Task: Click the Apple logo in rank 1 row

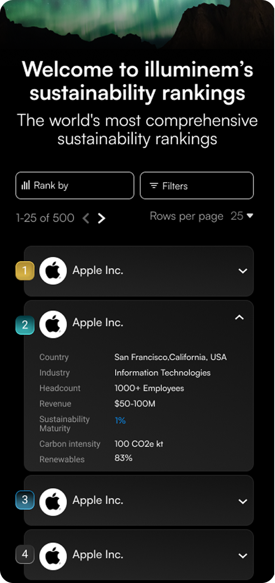Action: (53, 271)
